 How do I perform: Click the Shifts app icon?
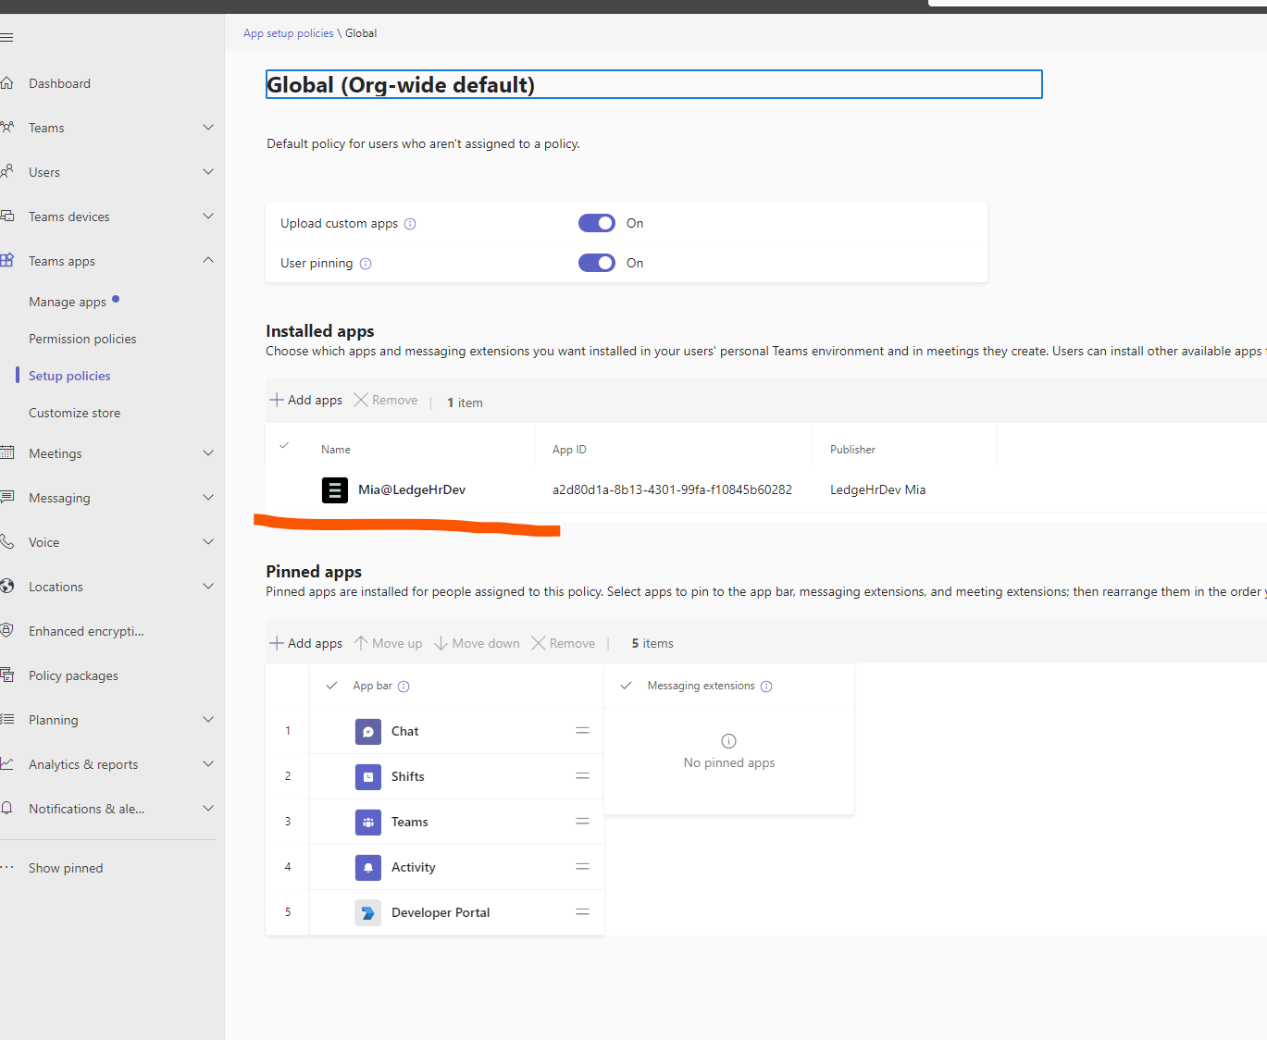(x=367, y=776)
